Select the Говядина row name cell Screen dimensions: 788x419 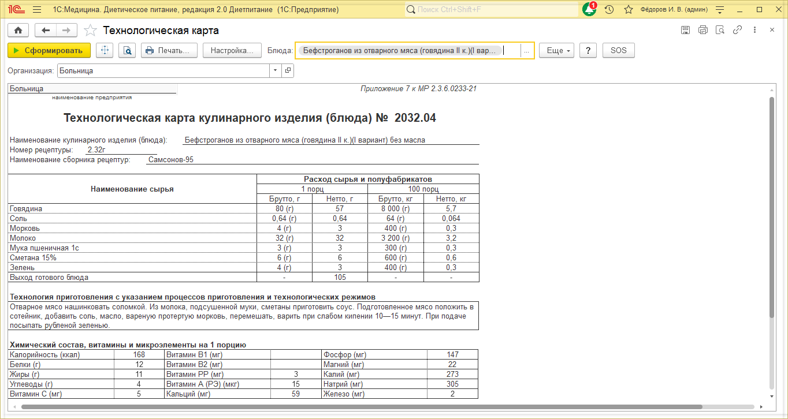click(132, 208)
